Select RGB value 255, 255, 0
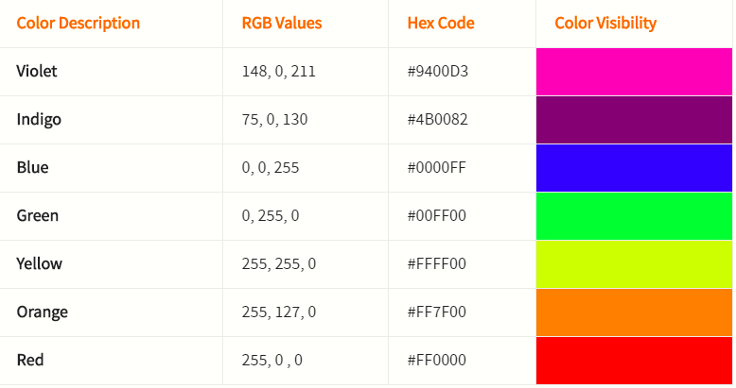The height and width of the screenshot is (388, 736). [x=279, y=264]
